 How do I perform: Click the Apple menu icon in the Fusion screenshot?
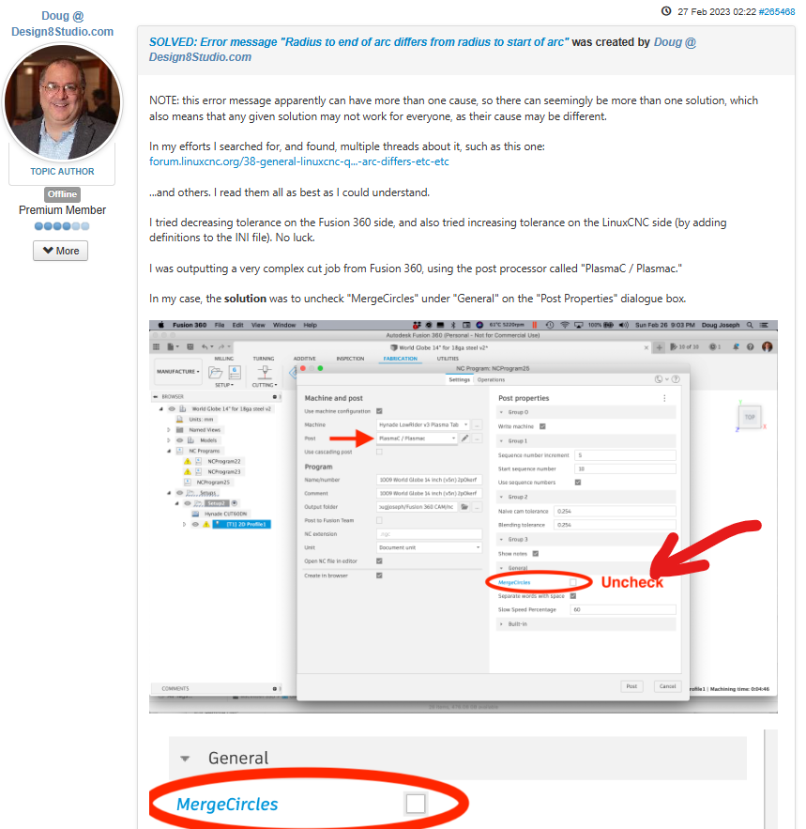(161, 325)
